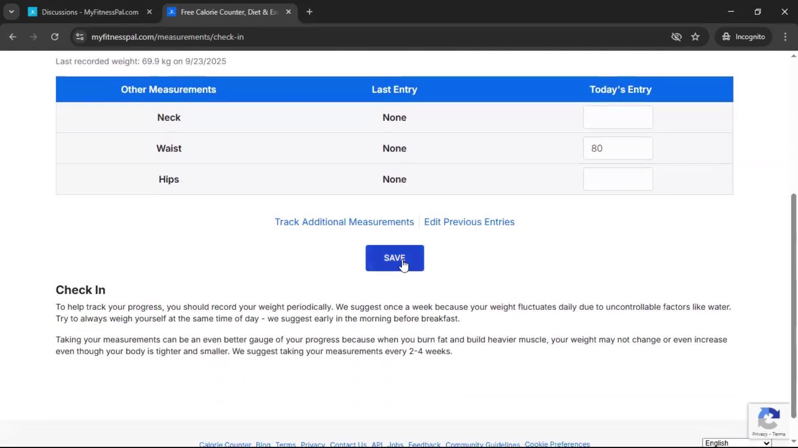The image size is (798, 448).
Task: Go back to the previous page
Action: 13,37
